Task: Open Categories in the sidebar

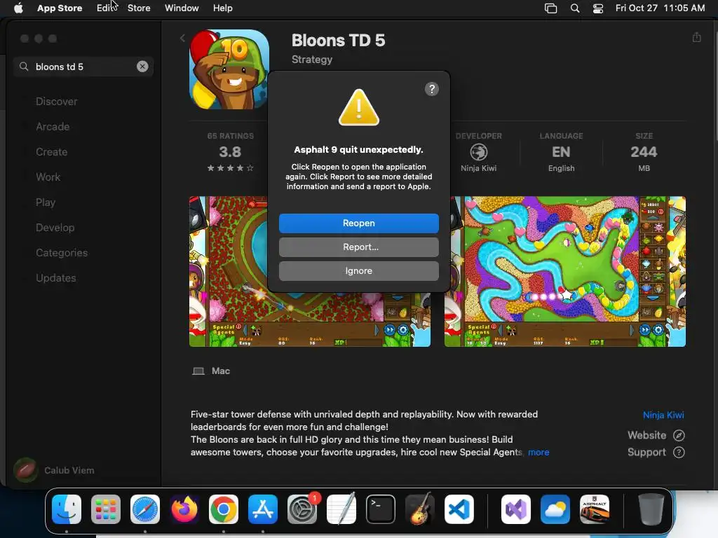Action: pyautogui.click(x=62, y=252)
